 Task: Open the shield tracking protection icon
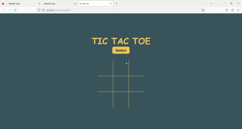(39, 10)
